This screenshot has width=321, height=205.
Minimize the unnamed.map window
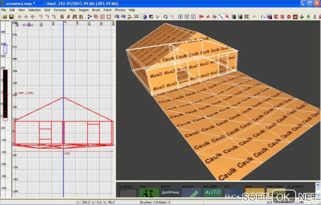click(303, 3)
